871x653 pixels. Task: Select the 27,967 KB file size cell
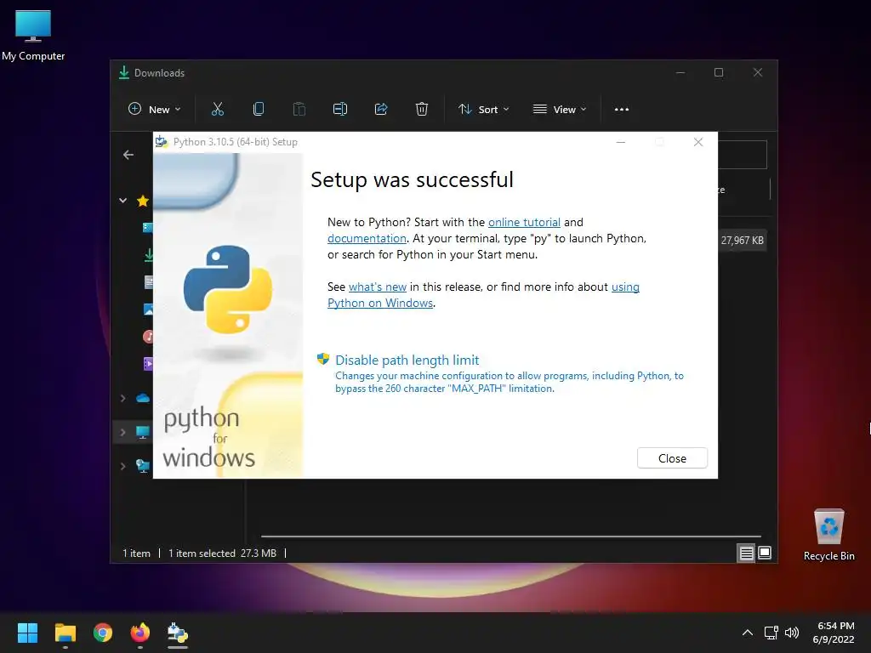pyautogui.click(x=742, y=241)
